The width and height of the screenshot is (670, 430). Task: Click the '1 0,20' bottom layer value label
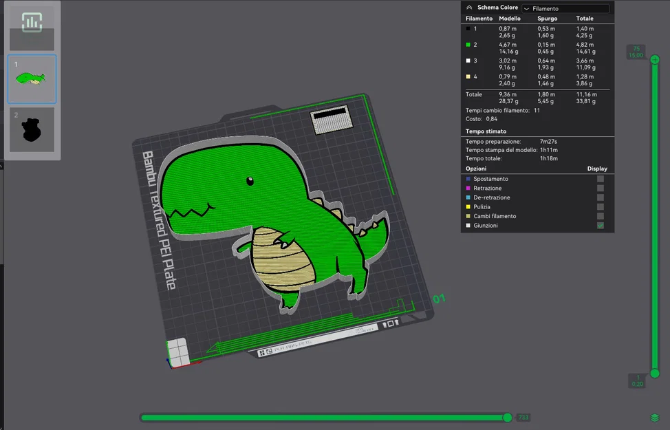point(637,381)
